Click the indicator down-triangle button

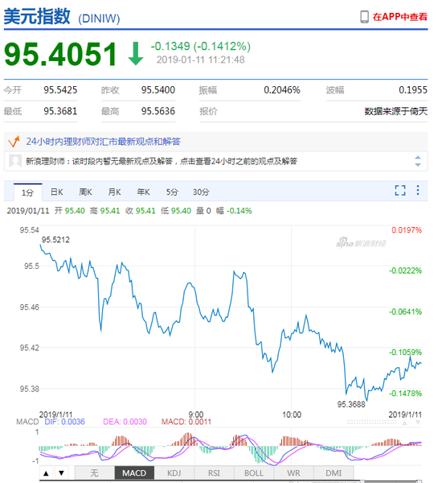click(61, 473)
